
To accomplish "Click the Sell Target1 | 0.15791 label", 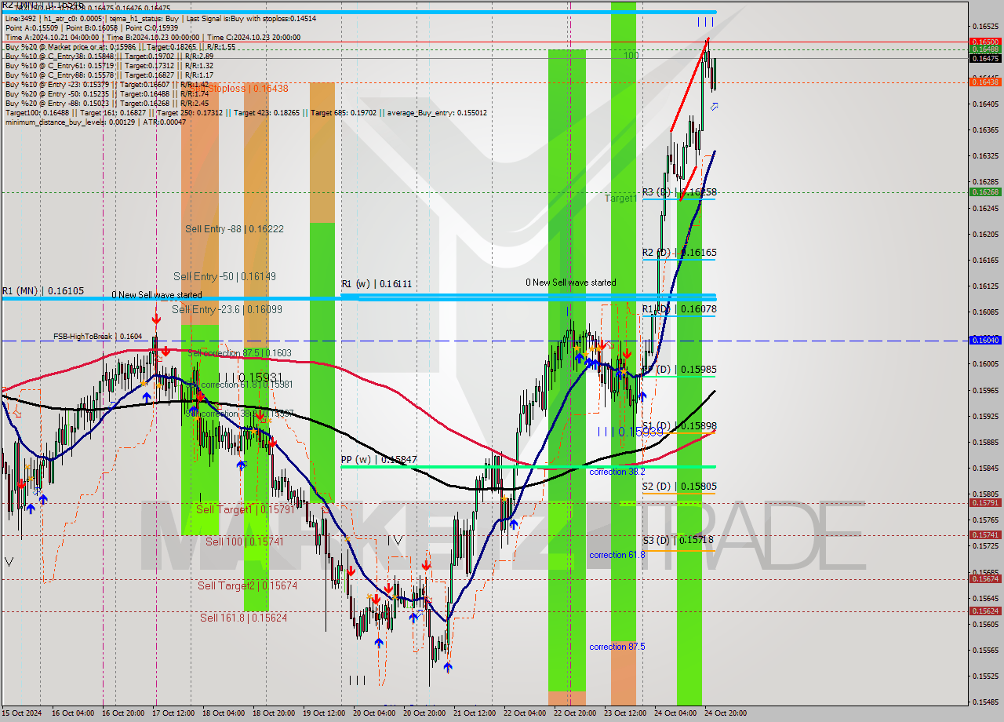I will point(244,509).
